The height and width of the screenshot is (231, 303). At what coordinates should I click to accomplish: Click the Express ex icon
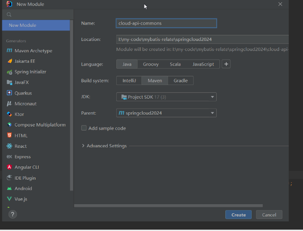[9, 156]
